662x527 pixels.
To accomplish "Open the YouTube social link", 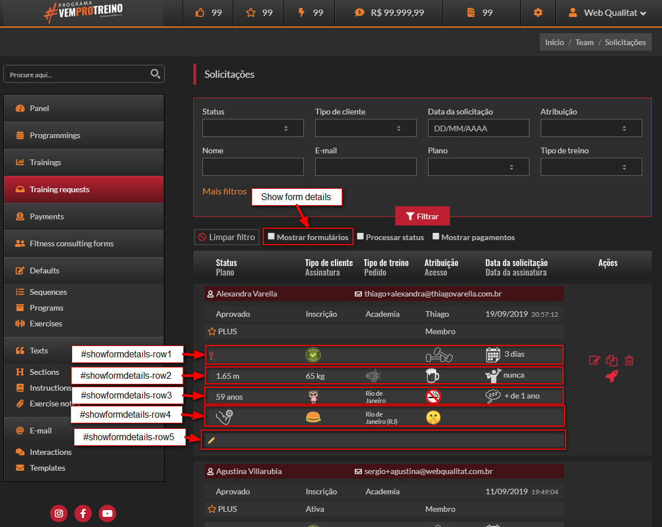I will (x=107, y=513).
